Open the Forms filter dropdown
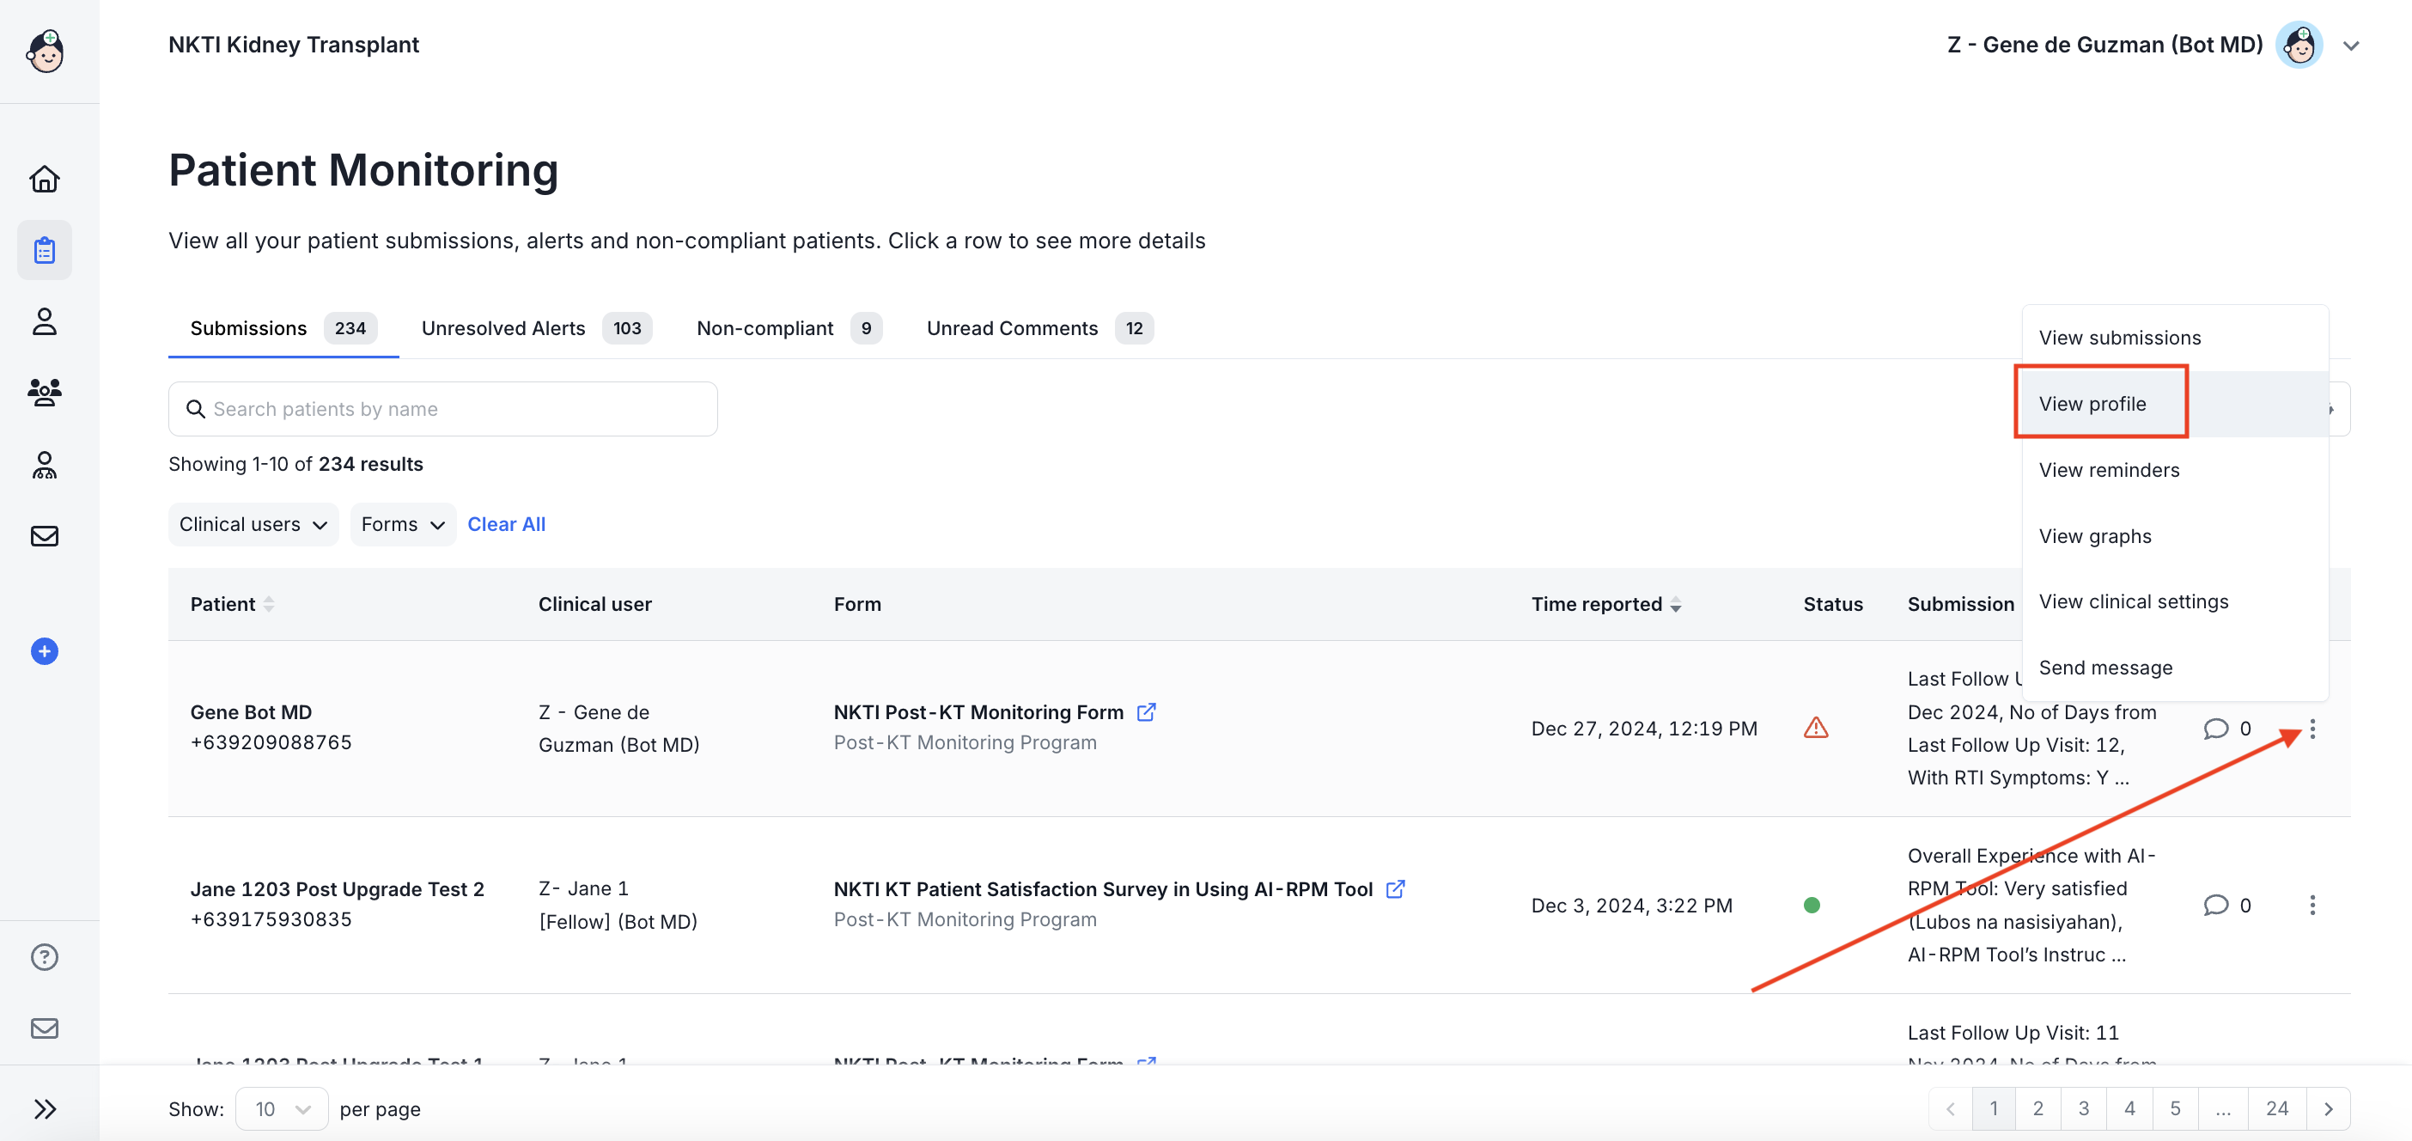The height and width of the screenshot is (1141, 2412). click(403, 525)
